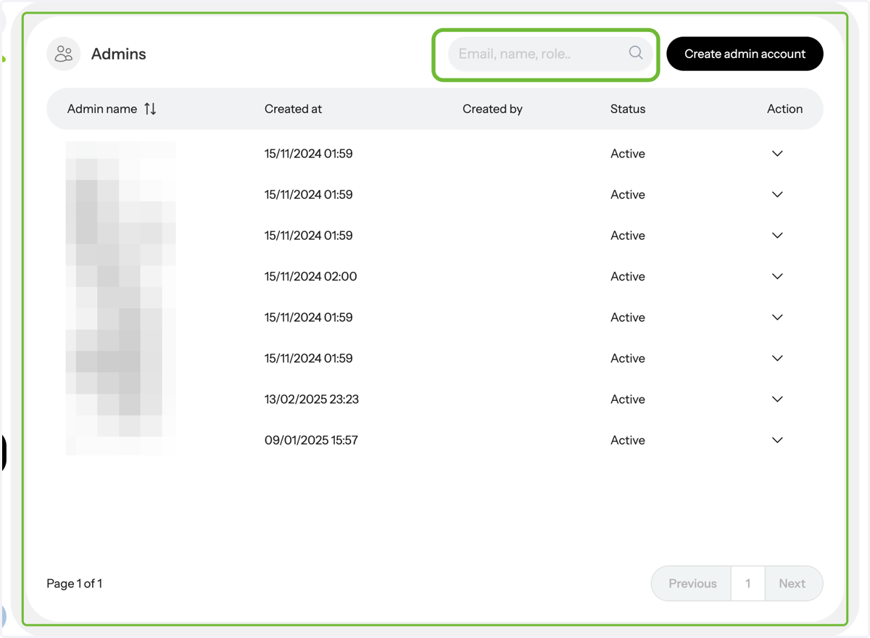Click the search magnifier icon
Image resolution: width=870 pixels, height=638 pixels.
[x=636, y=52]
